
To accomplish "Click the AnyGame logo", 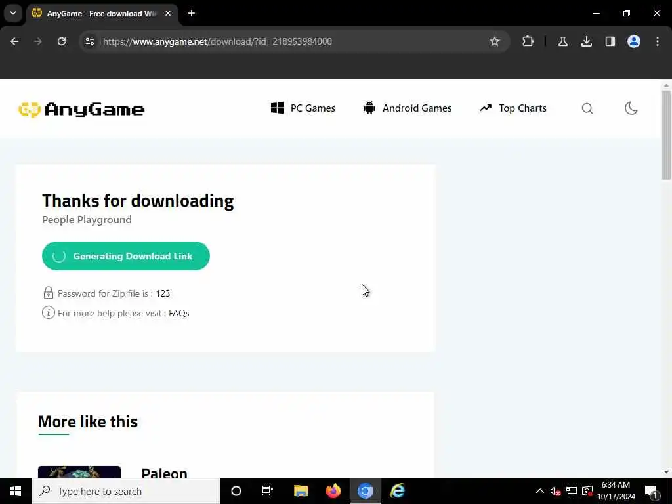I will [81, 110].
